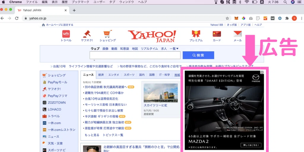Open the ウィンドウ menu
Viewport: 304px width, 152px height.
tap(126, 2)
